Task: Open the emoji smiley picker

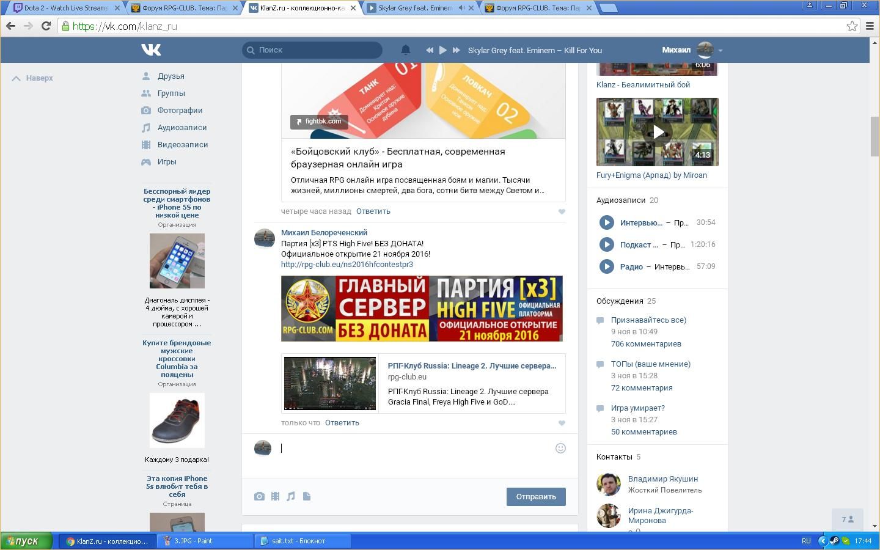Action: tap(560, 449)
